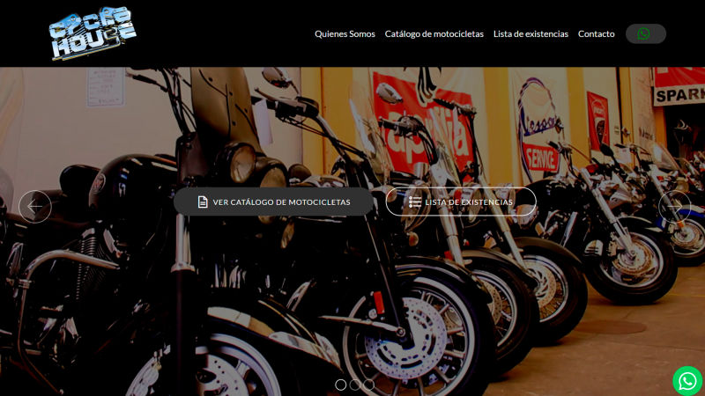Click the Cycle House logo
Screen dimensions: 705x396
coord(93,33)
